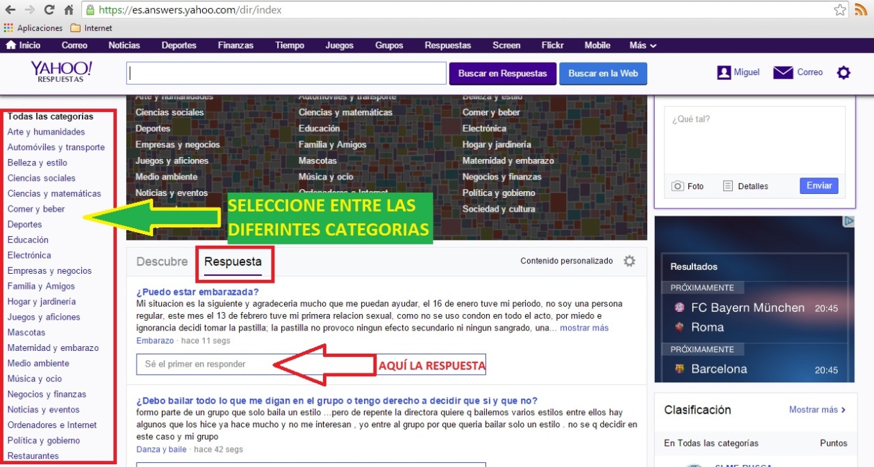
Task: Click the camera Foto icon
Action: coord(677,186)
